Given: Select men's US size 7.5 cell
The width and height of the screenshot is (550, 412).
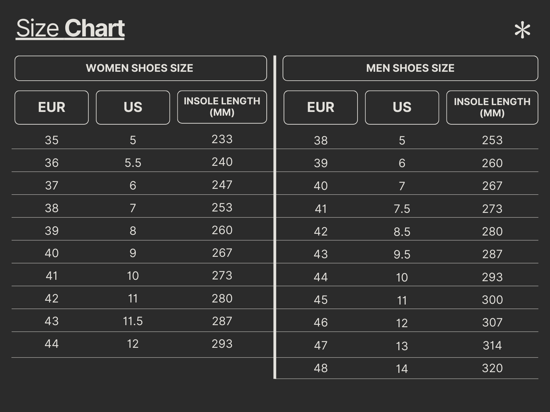Looking at the screenshot, I should 402,209.
